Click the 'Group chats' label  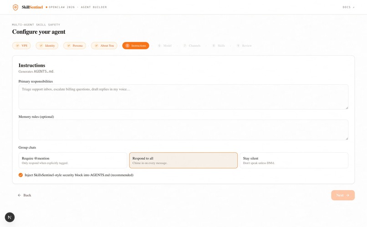click(27, 147)
